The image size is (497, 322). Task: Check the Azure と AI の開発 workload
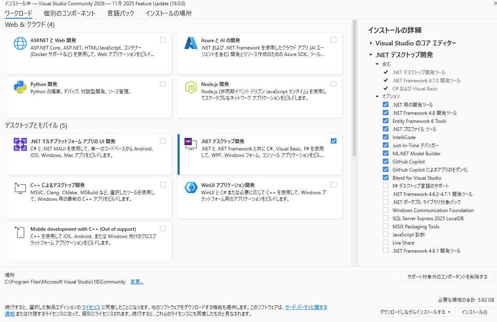[x=334, y=40]
